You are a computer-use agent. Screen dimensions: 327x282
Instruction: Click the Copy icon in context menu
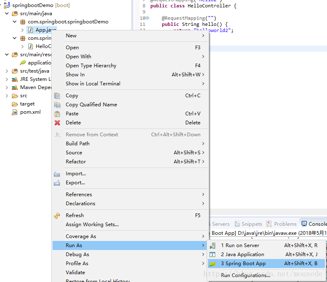(57, 96)
